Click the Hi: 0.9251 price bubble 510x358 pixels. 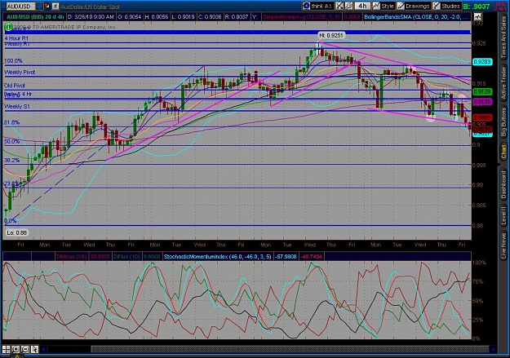(331, 35)
